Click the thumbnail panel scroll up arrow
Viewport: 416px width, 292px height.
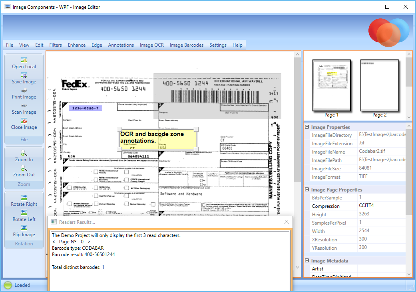coord(409,55)
